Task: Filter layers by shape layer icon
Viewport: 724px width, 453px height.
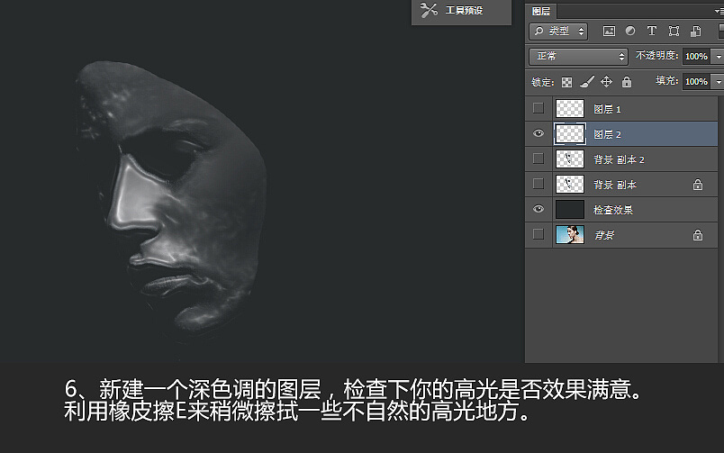Action: pos(674,31)
